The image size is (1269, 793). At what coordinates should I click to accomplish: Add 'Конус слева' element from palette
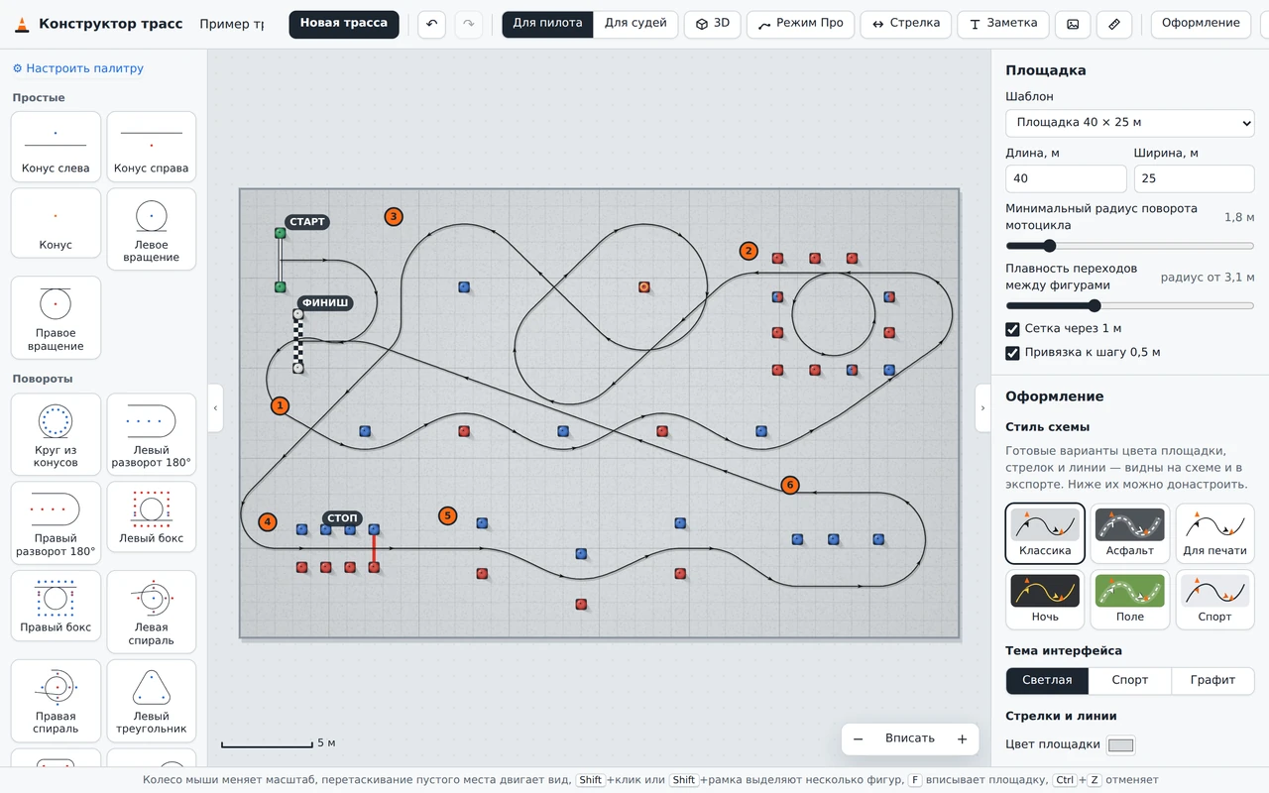[56, 147]
